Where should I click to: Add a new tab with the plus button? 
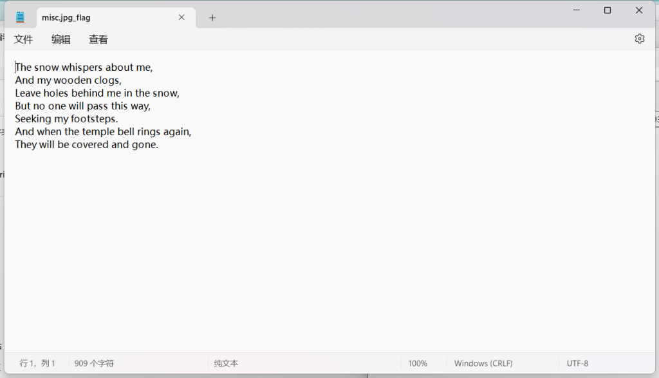click(x=212, y=17)
